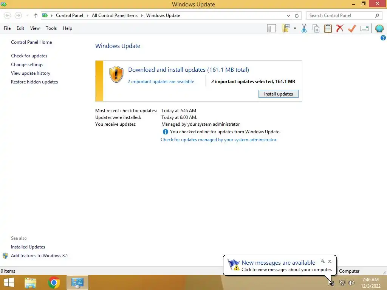Viewport: 387px width, 290px height.
Task: Click the Properties card icon
Action: [364, 28]
